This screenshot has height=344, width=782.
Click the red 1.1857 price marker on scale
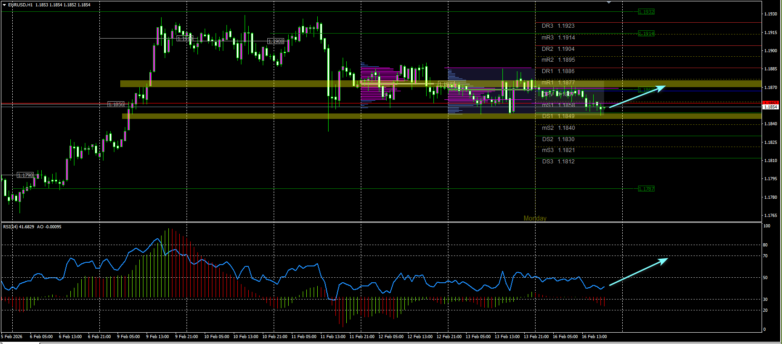pos(771,103)
